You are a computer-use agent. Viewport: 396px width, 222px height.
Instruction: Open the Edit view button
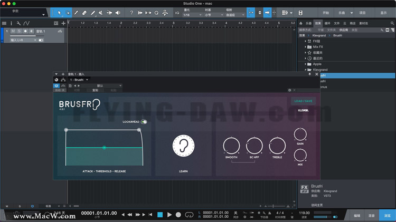pyautogui.click(x=357, y=216)
